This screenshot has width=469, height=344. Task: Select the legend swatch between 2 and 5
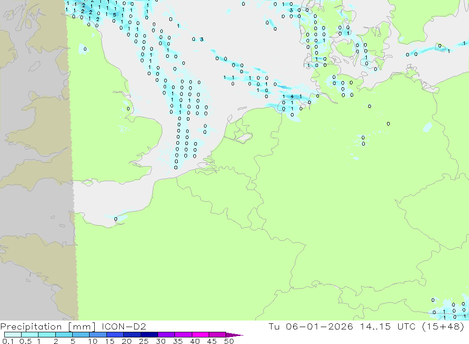[x=64, y=335]
